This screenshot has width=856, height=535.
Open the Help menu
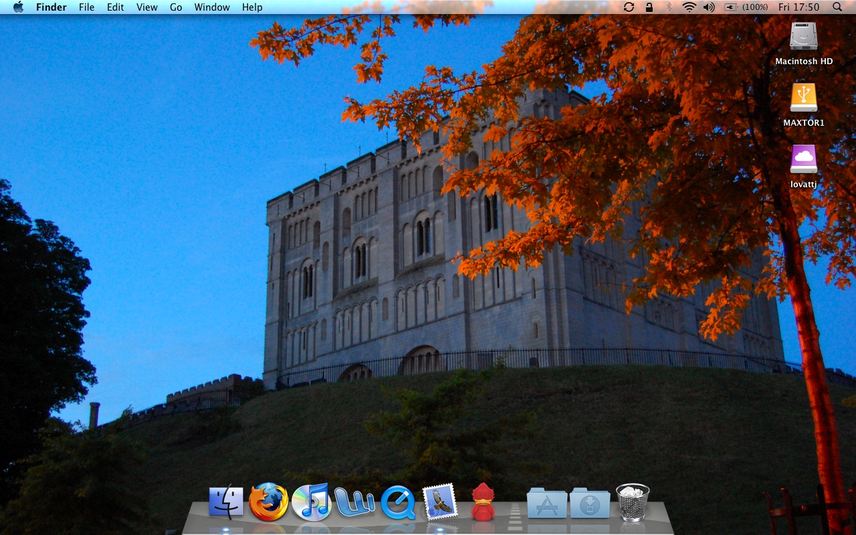(252, 7)
